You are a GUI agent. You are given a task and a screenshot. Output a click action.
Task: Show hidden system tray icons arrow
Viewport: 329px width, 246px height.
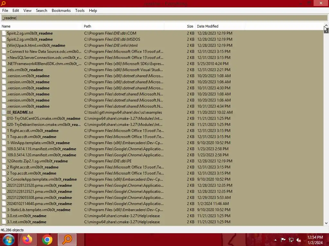pyautogui.click(x=275, y=240)
